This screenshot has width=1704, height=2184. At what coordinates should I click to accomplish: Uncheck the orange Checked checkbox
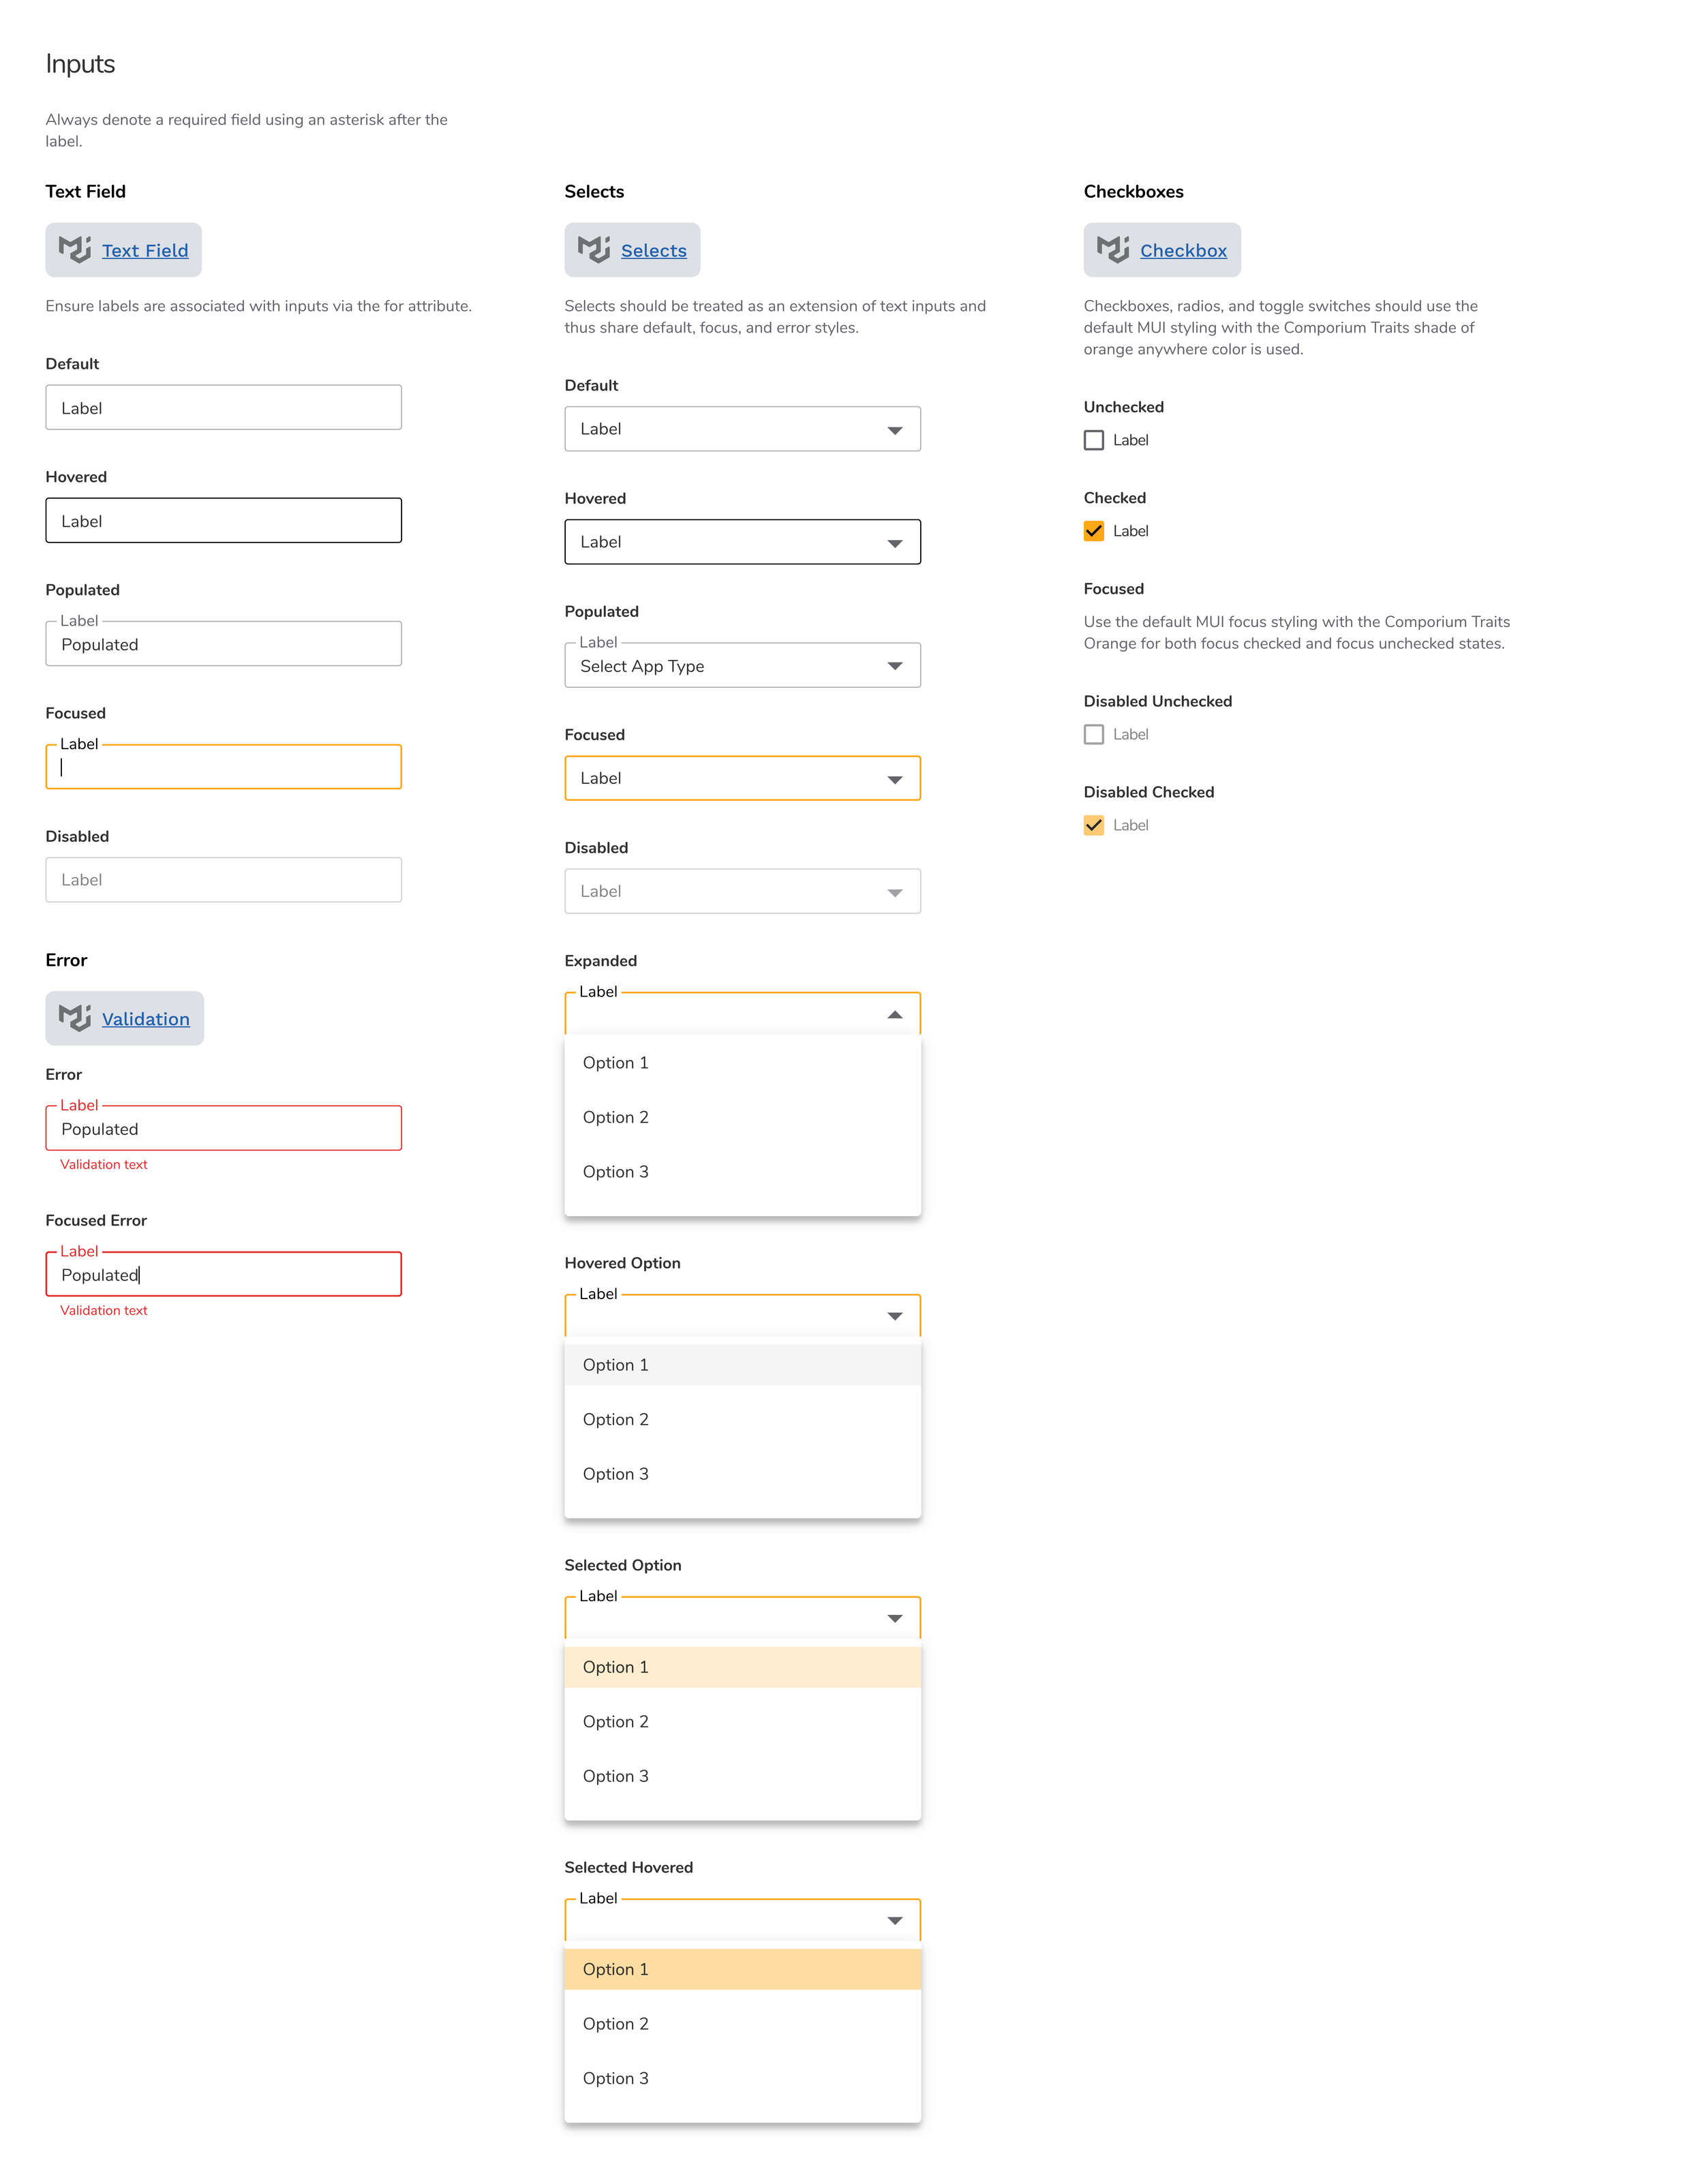tap(1093, 531)
